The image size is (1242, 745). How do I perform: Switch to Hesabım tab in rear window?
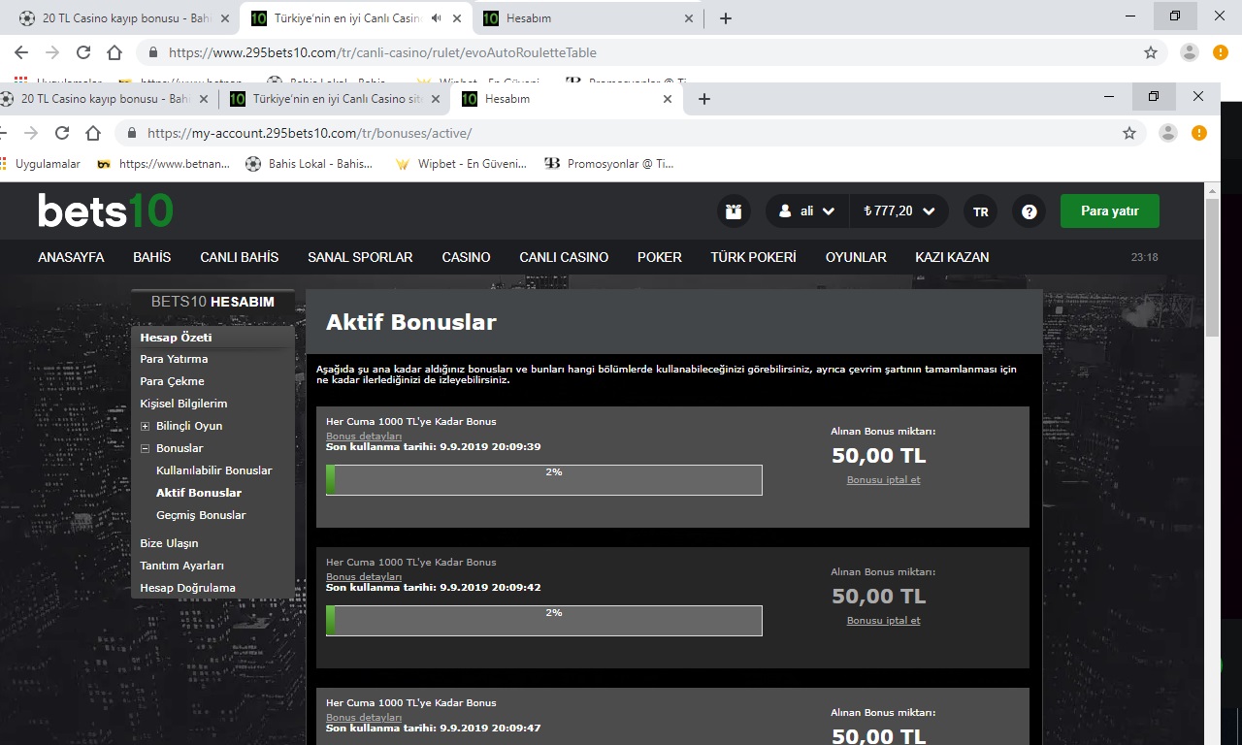pos(588,17)
